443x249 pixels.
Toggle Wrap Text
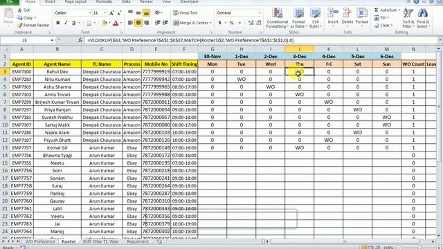(186, 13)
